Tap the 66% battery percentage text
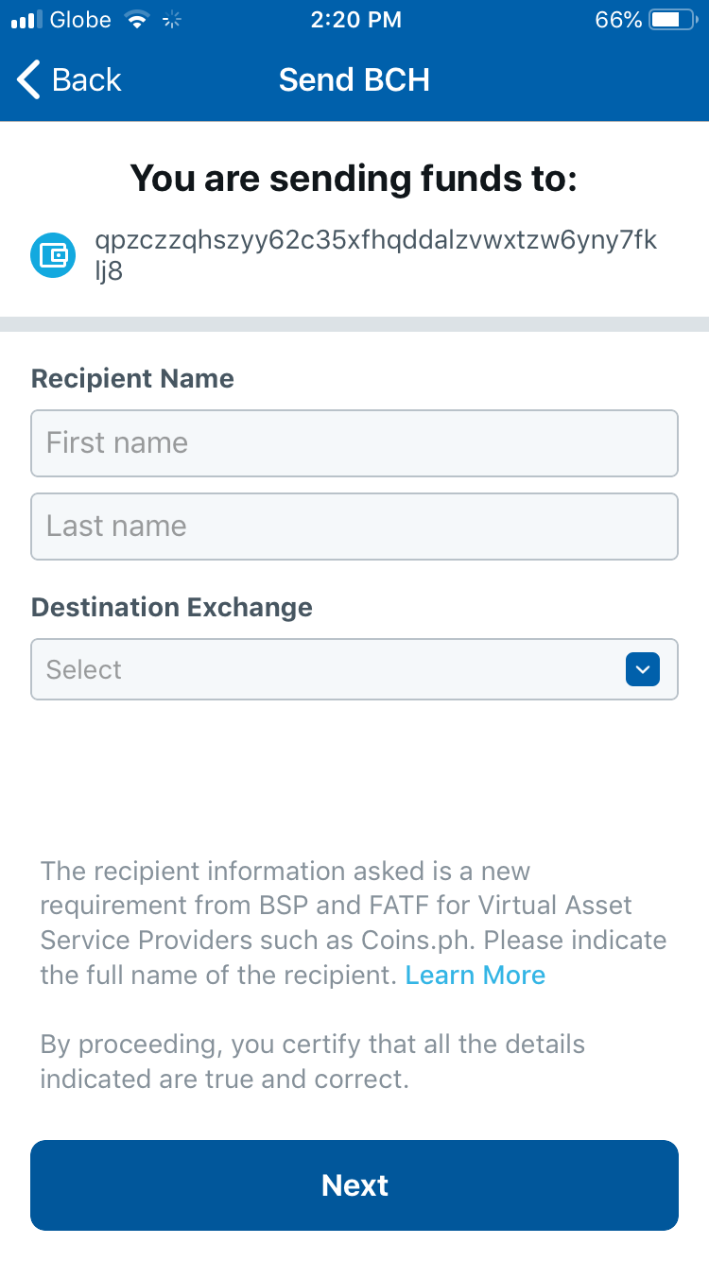Image resolution: width=709 pixels, height=1261 pixels. coord(619,20)
